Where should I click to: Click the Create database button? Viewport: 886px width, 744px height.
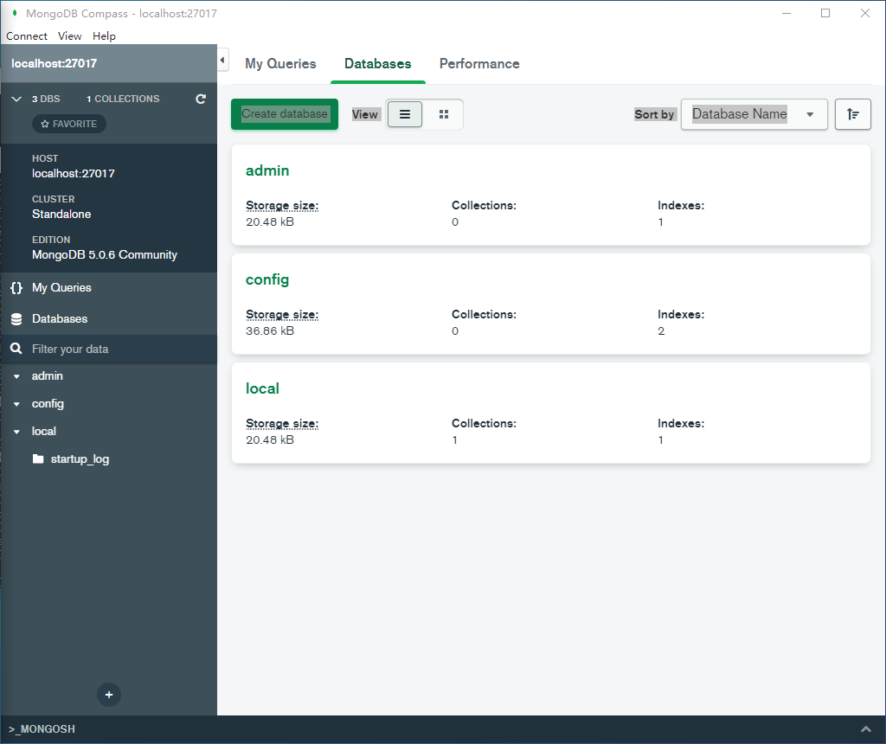(285, 114)
